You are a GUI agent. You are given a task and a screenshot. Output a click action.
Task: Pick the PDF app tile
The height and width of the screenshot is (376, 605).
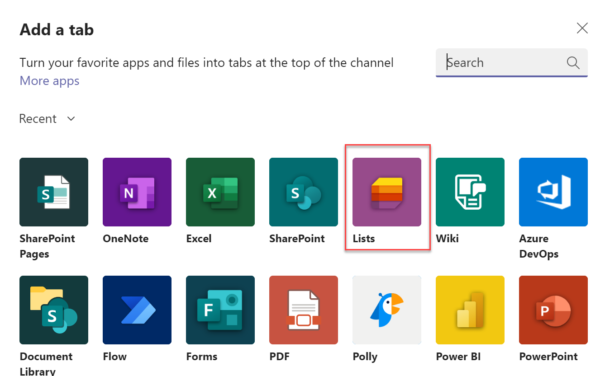[x=304, y=310]
